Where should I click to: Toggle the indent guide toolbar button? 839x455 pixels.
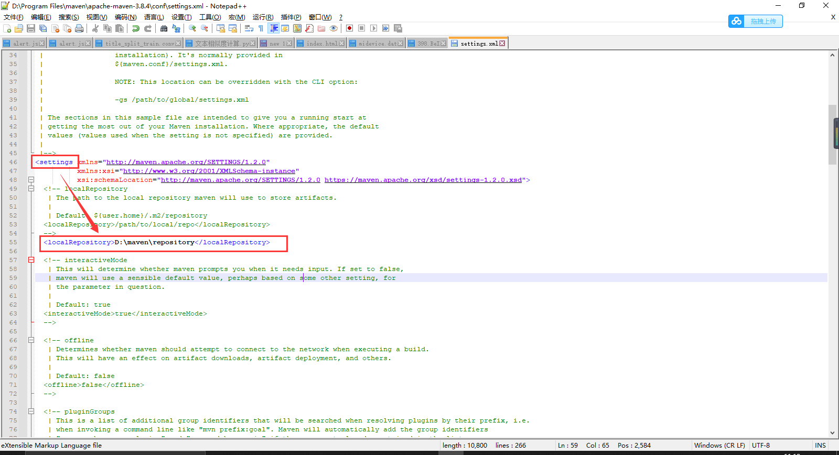(273, 28)
